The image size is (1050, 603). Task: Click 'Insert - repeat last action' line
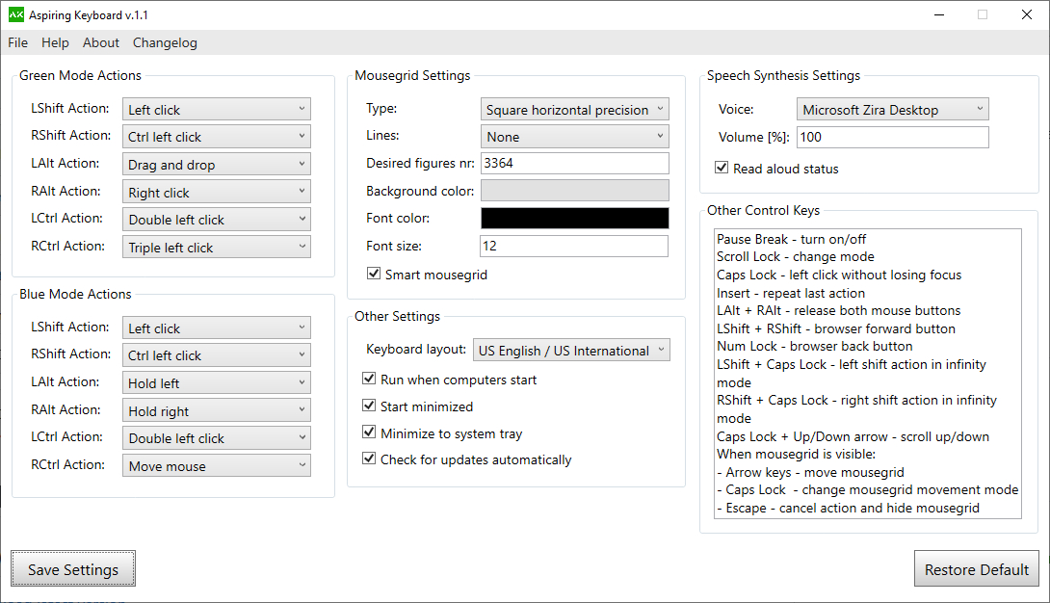pos(790,293)
